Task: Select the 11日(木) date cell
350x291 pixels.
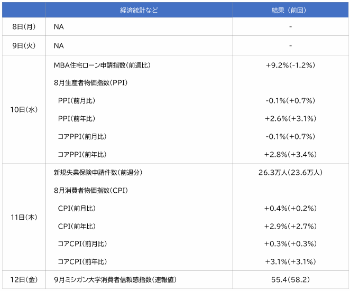Action: (24, 217)
